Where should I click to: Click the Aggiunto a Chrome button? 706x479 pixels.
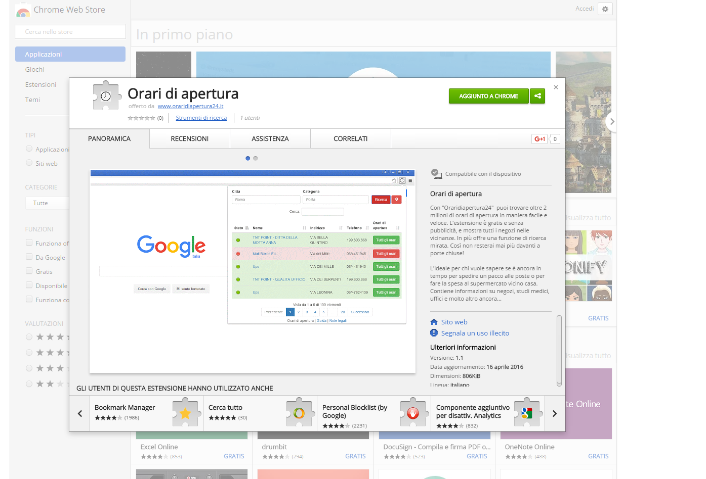(488, 96)
